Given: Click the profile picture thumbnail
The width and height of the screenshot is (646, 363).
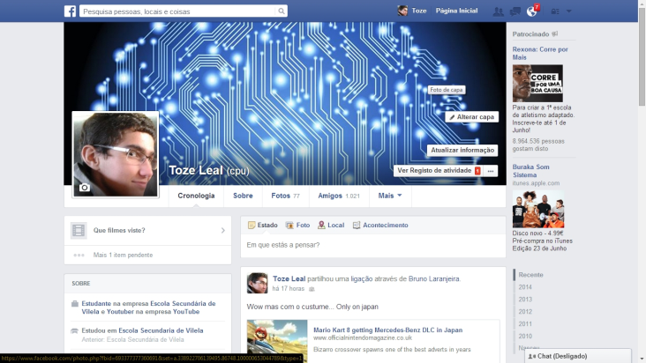Looking at the screenshot, I should pos(116,154).
